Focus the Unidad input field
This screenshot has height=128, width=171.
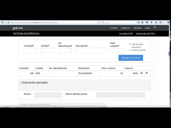48,50
